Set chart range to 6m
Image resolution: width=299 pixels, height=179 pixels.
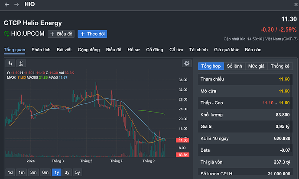coord(45,172)
